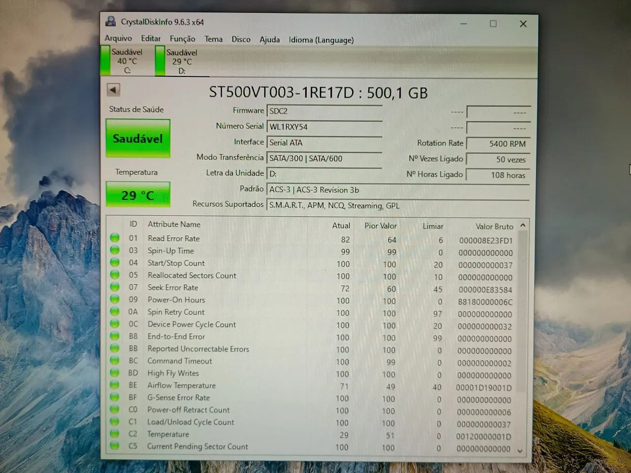Click status circle for Power-On Hours
Image resolution: width=631 pixels, height=473 pixels.
tap(115, 300)
